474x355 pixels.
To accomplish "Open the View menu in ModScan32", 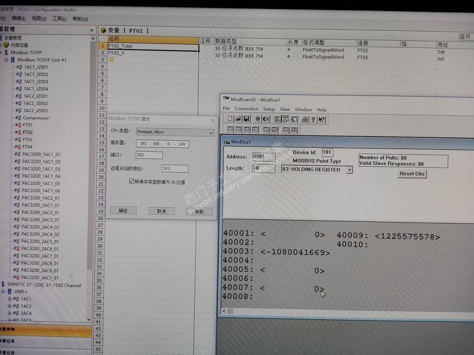I will pyautogui.click(x=285, y=109).
